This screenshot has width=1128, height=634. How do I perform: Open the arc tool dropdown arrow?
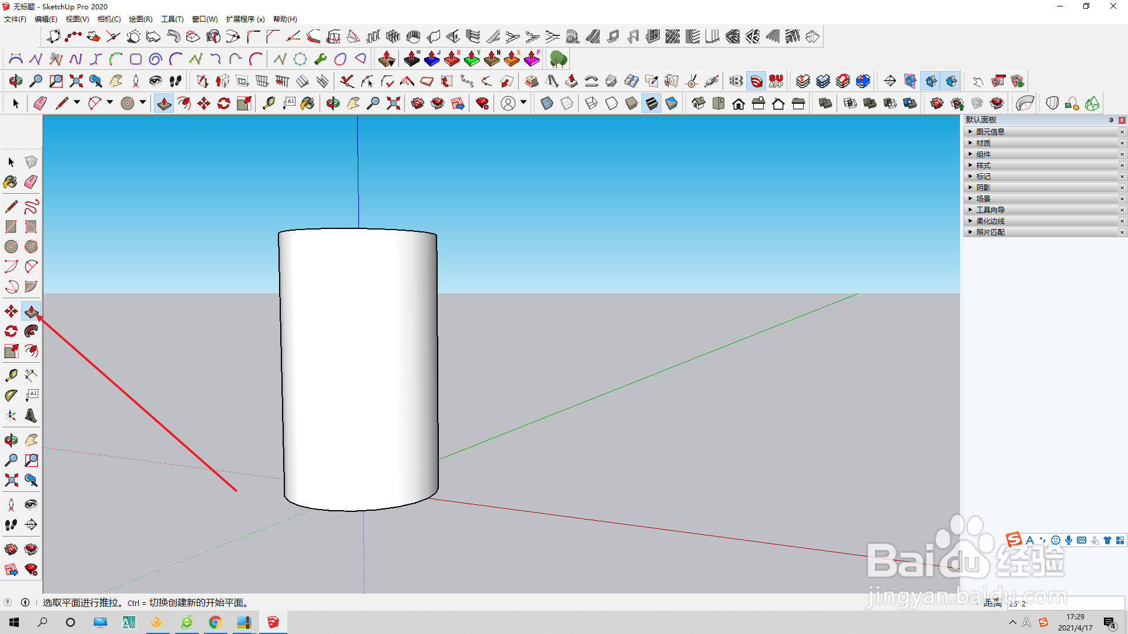pyautogui.click(x=110, y=103)
